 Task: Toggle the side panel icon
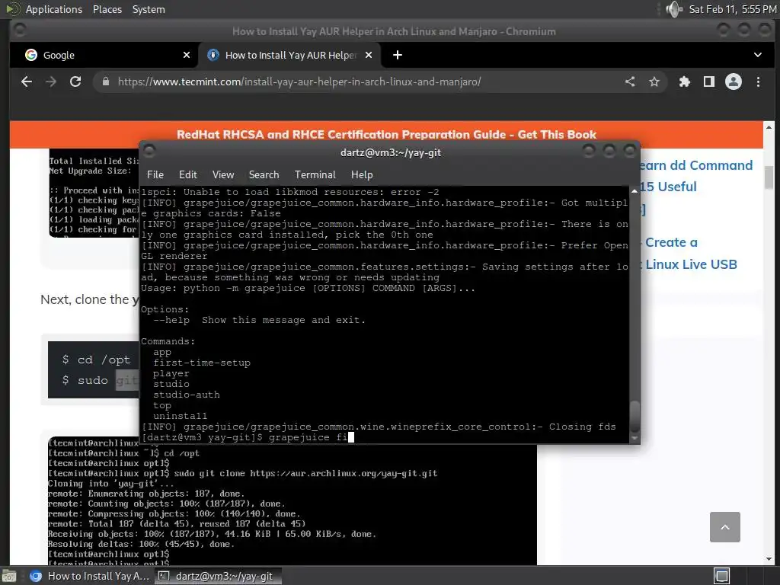point(709,82)
